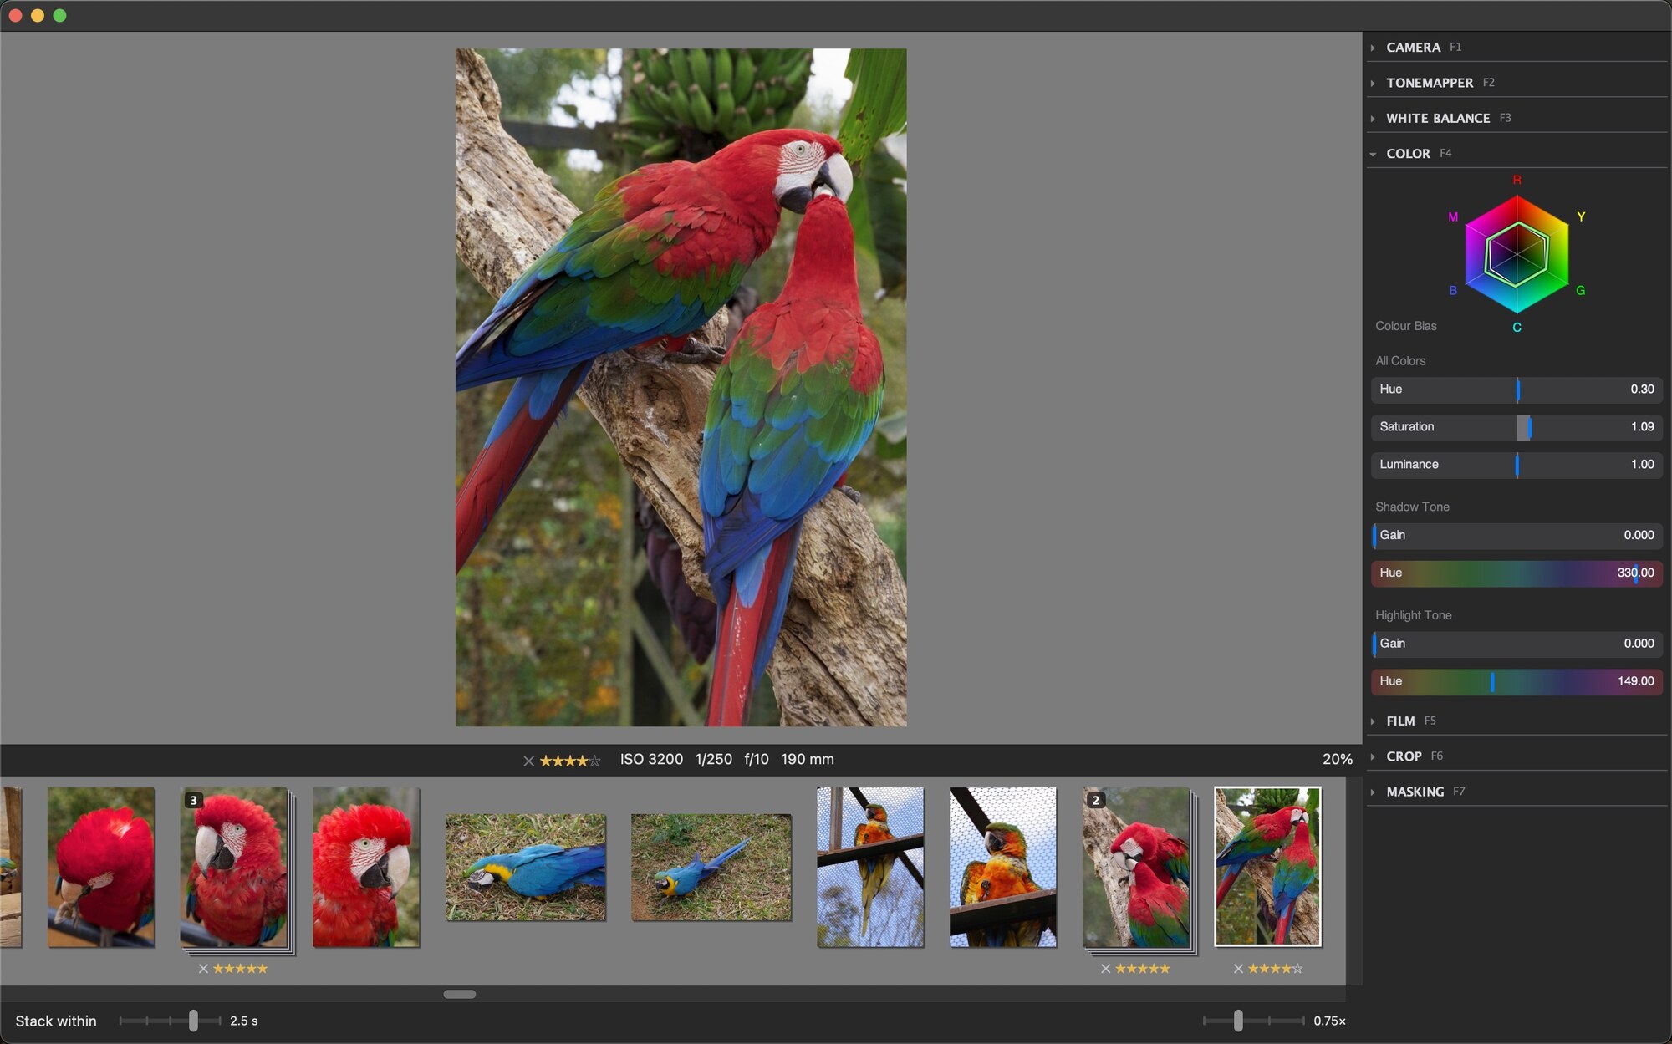Expand the TONEMAPPER panel section

coord(1430,83)
